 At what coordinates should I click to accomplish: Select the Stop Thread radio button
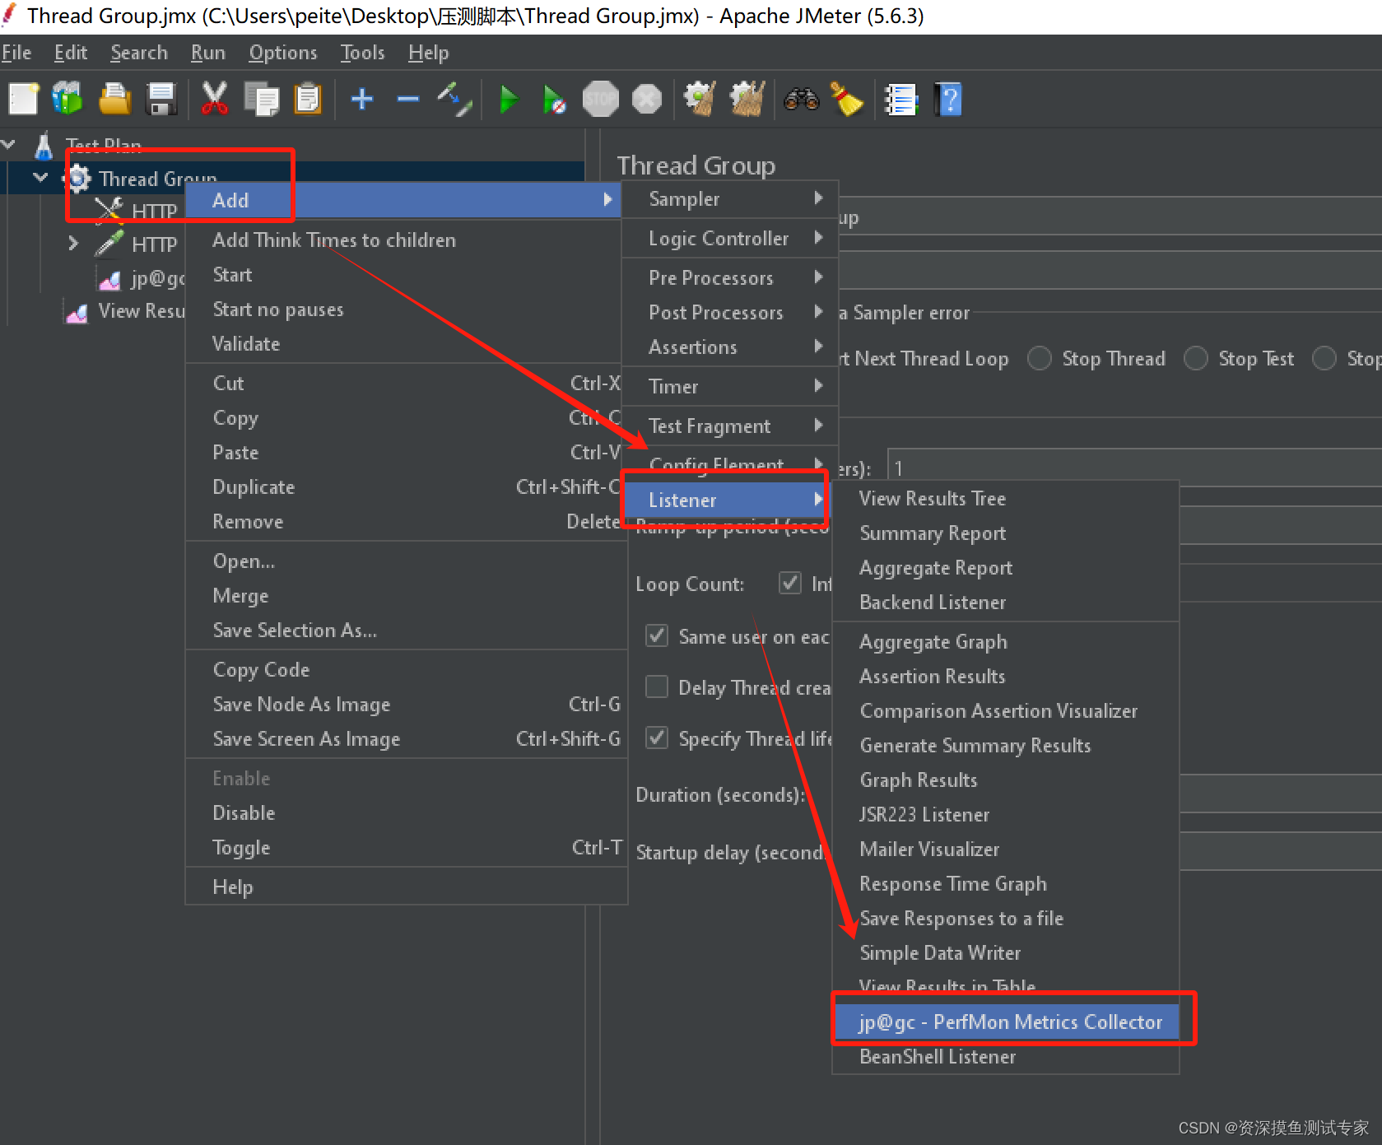1040,358
